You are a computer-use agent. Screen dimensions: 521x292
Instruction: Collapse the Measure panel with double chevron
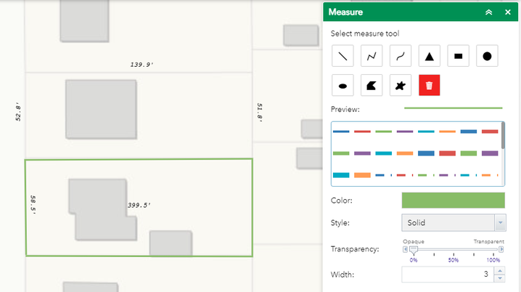pos(488,12)
